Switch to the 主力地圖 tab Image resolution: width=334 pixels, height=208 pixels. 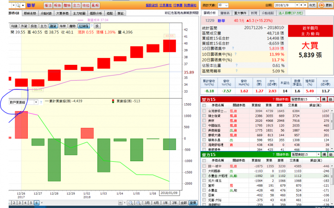pos(79,13)
